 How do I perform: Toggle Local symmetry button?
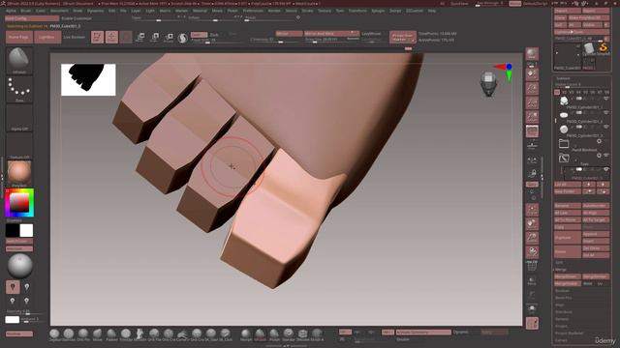532,159
